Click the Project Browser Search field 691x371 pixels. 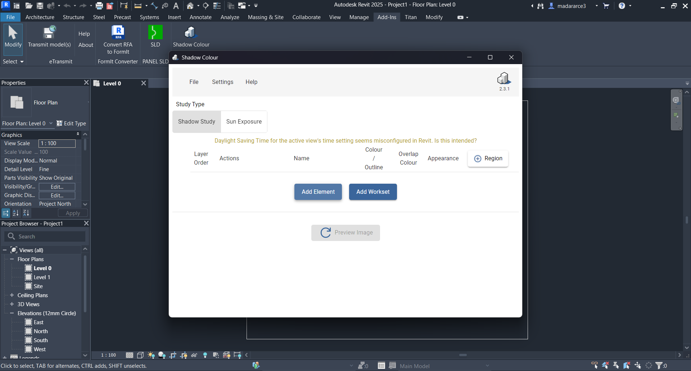tap(45, 236)
